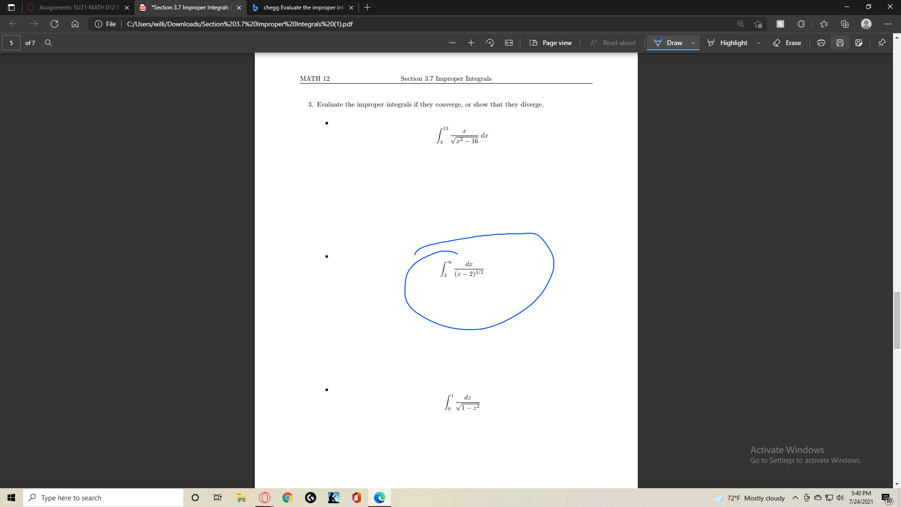The image size is (901, 507).
Task: Click the Rotate page icon
Action: point(490,43)
